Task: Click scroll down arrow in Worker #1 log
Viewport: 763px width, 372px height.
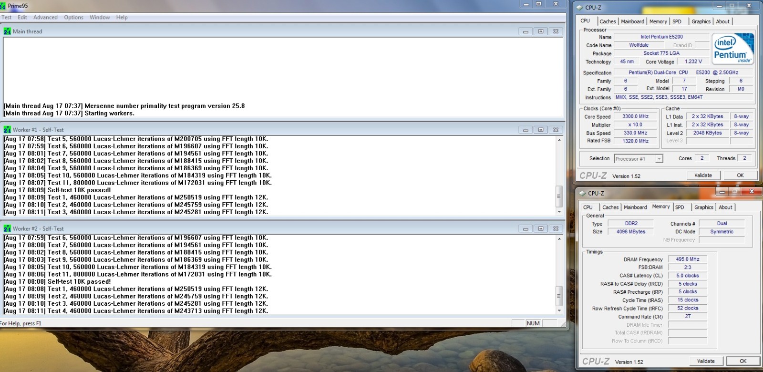Action: [559, 211]
